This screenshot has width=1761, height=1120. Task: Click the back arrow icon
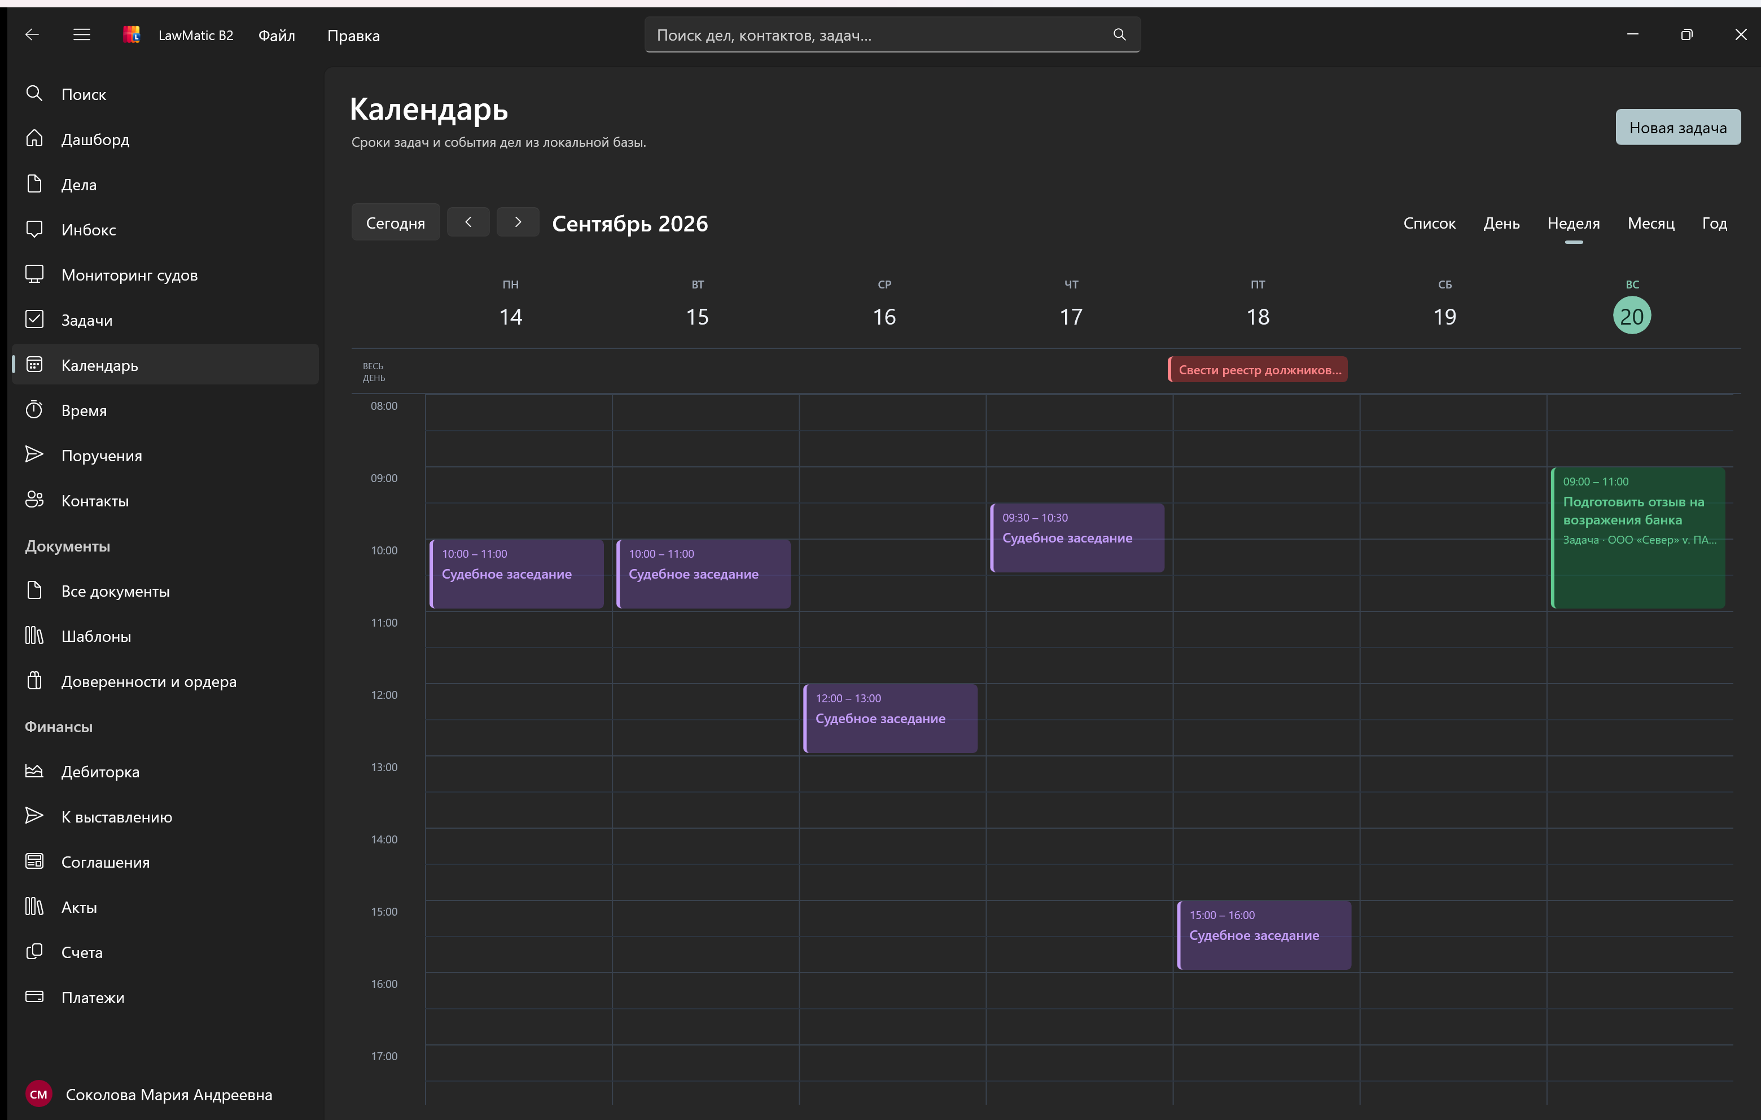pos(32,34)
